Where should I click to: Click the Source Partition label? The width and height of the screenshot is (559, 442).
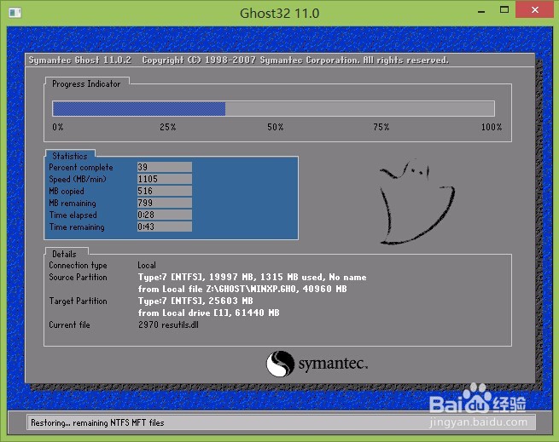click(x=78, y=278)
